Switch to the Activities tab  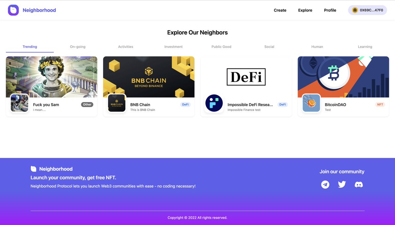(126, 47)
